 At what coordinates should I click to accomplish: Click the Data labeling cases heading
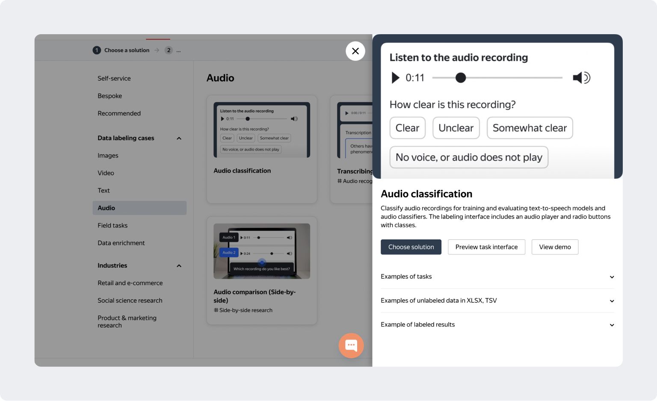click(126, 138)
